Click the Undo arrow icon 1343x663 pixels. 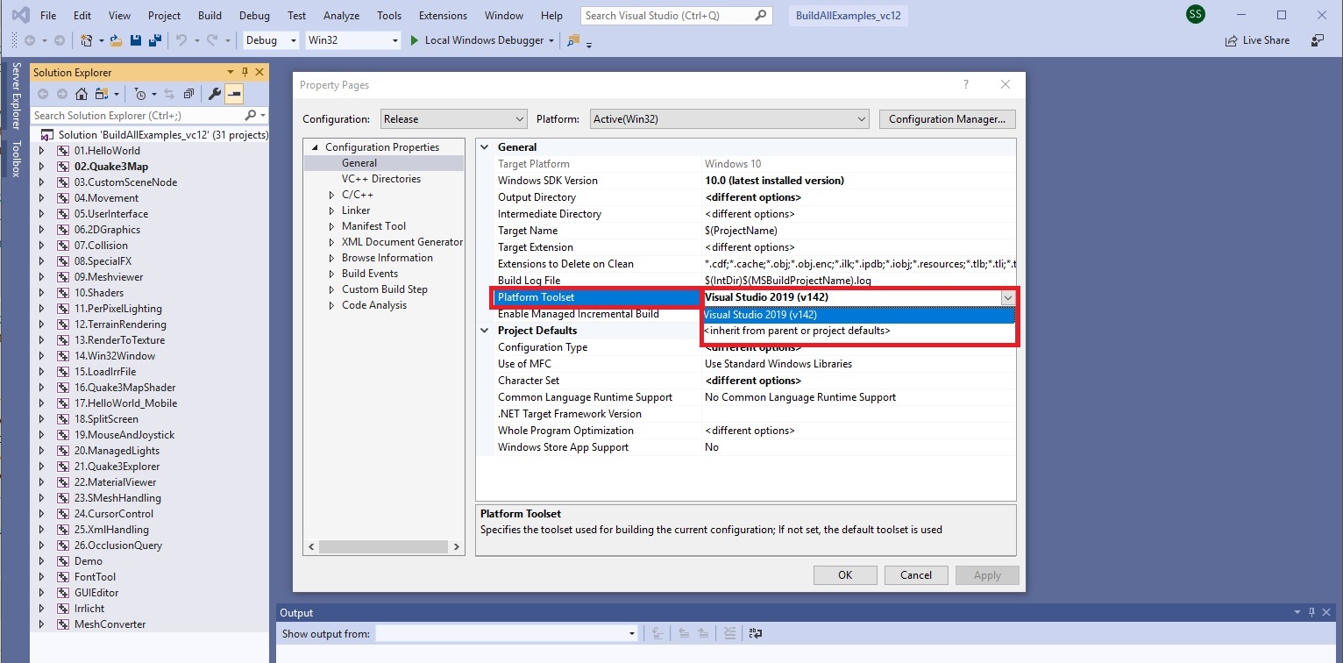[181, 40]
